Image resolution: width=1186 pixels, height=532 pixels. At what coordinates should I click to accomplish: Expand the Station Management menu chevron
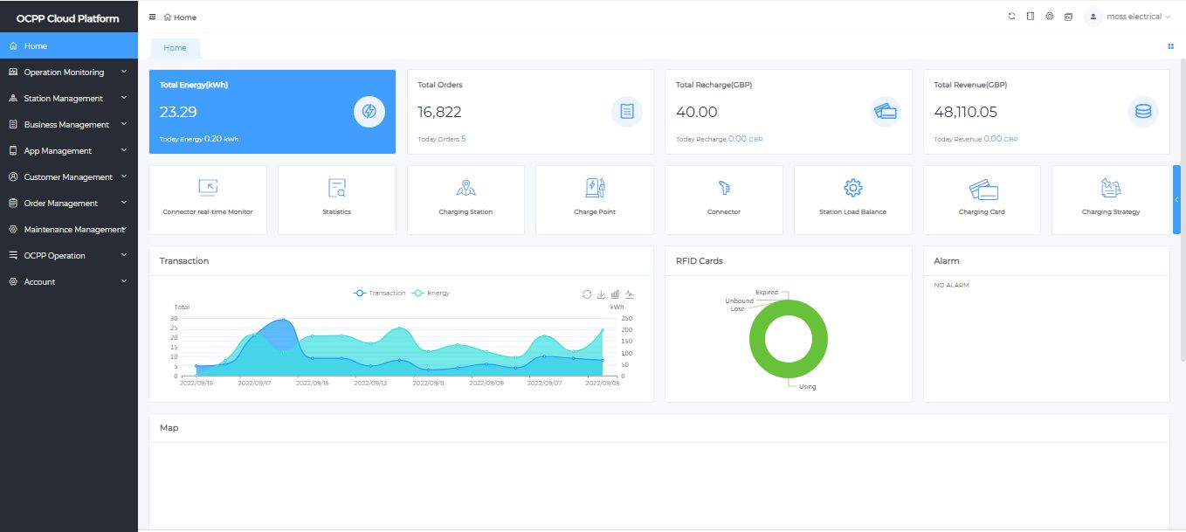click(124, 98)
